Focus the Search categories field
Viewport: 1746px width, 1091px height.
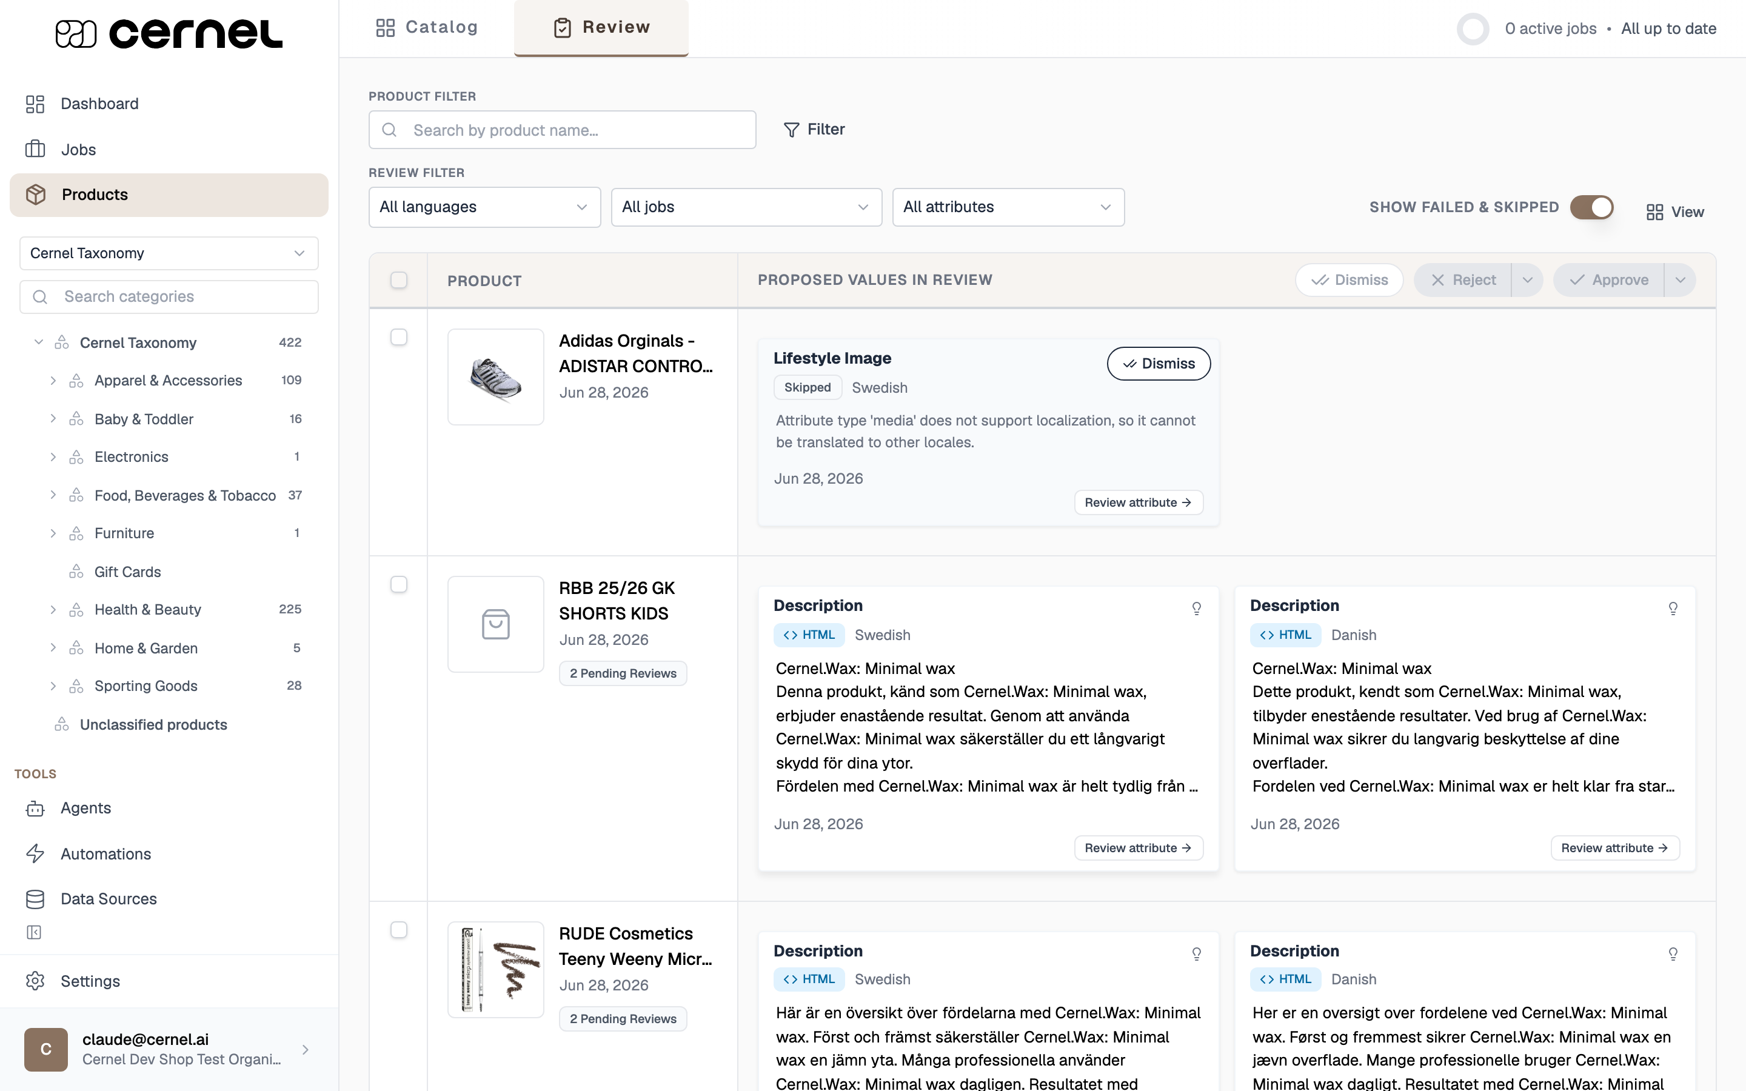(x=169, y=296)
